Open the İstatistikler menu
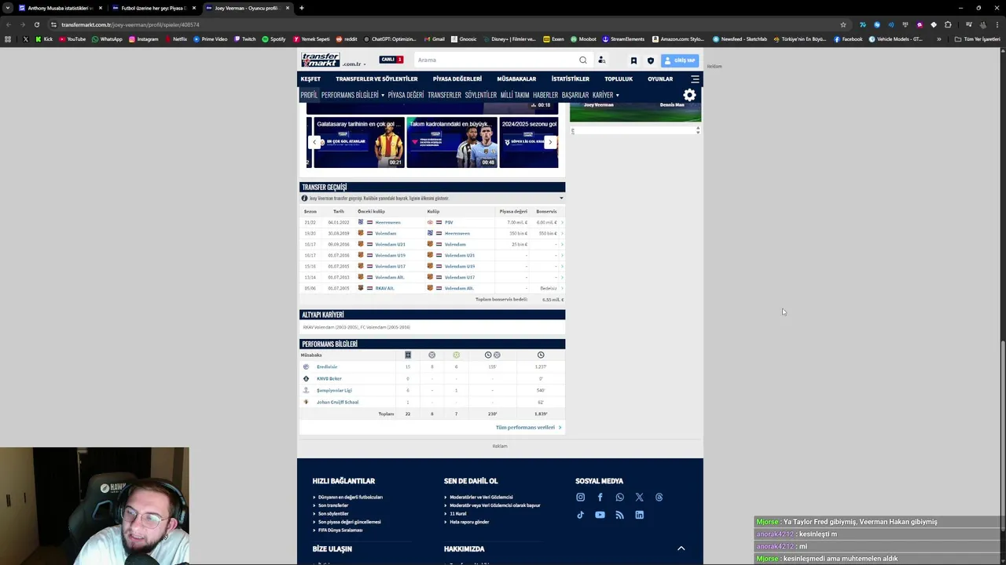The width and height of the screenshot is (1006, 565). (x=570, y=78)
